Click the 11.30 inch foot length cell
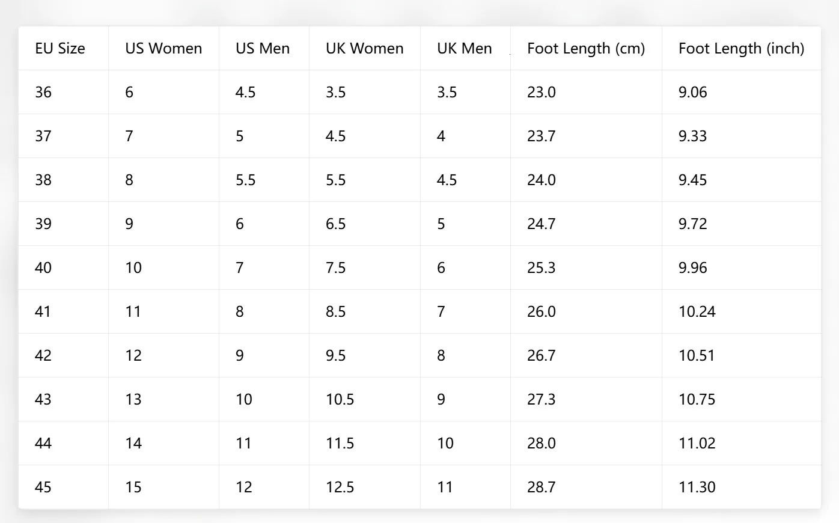839x523 pixels. [x=741, y=488]
